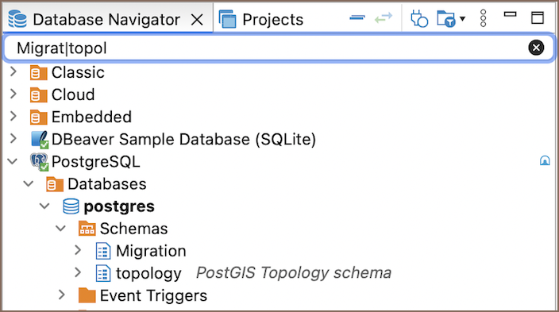Expand the Embedded folder
Image resolution: width=559 pixels, height=312 pixels.
coord(13,116)
